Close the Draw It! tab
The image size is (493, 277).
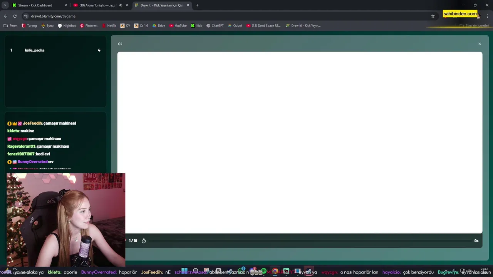[188, 5]
